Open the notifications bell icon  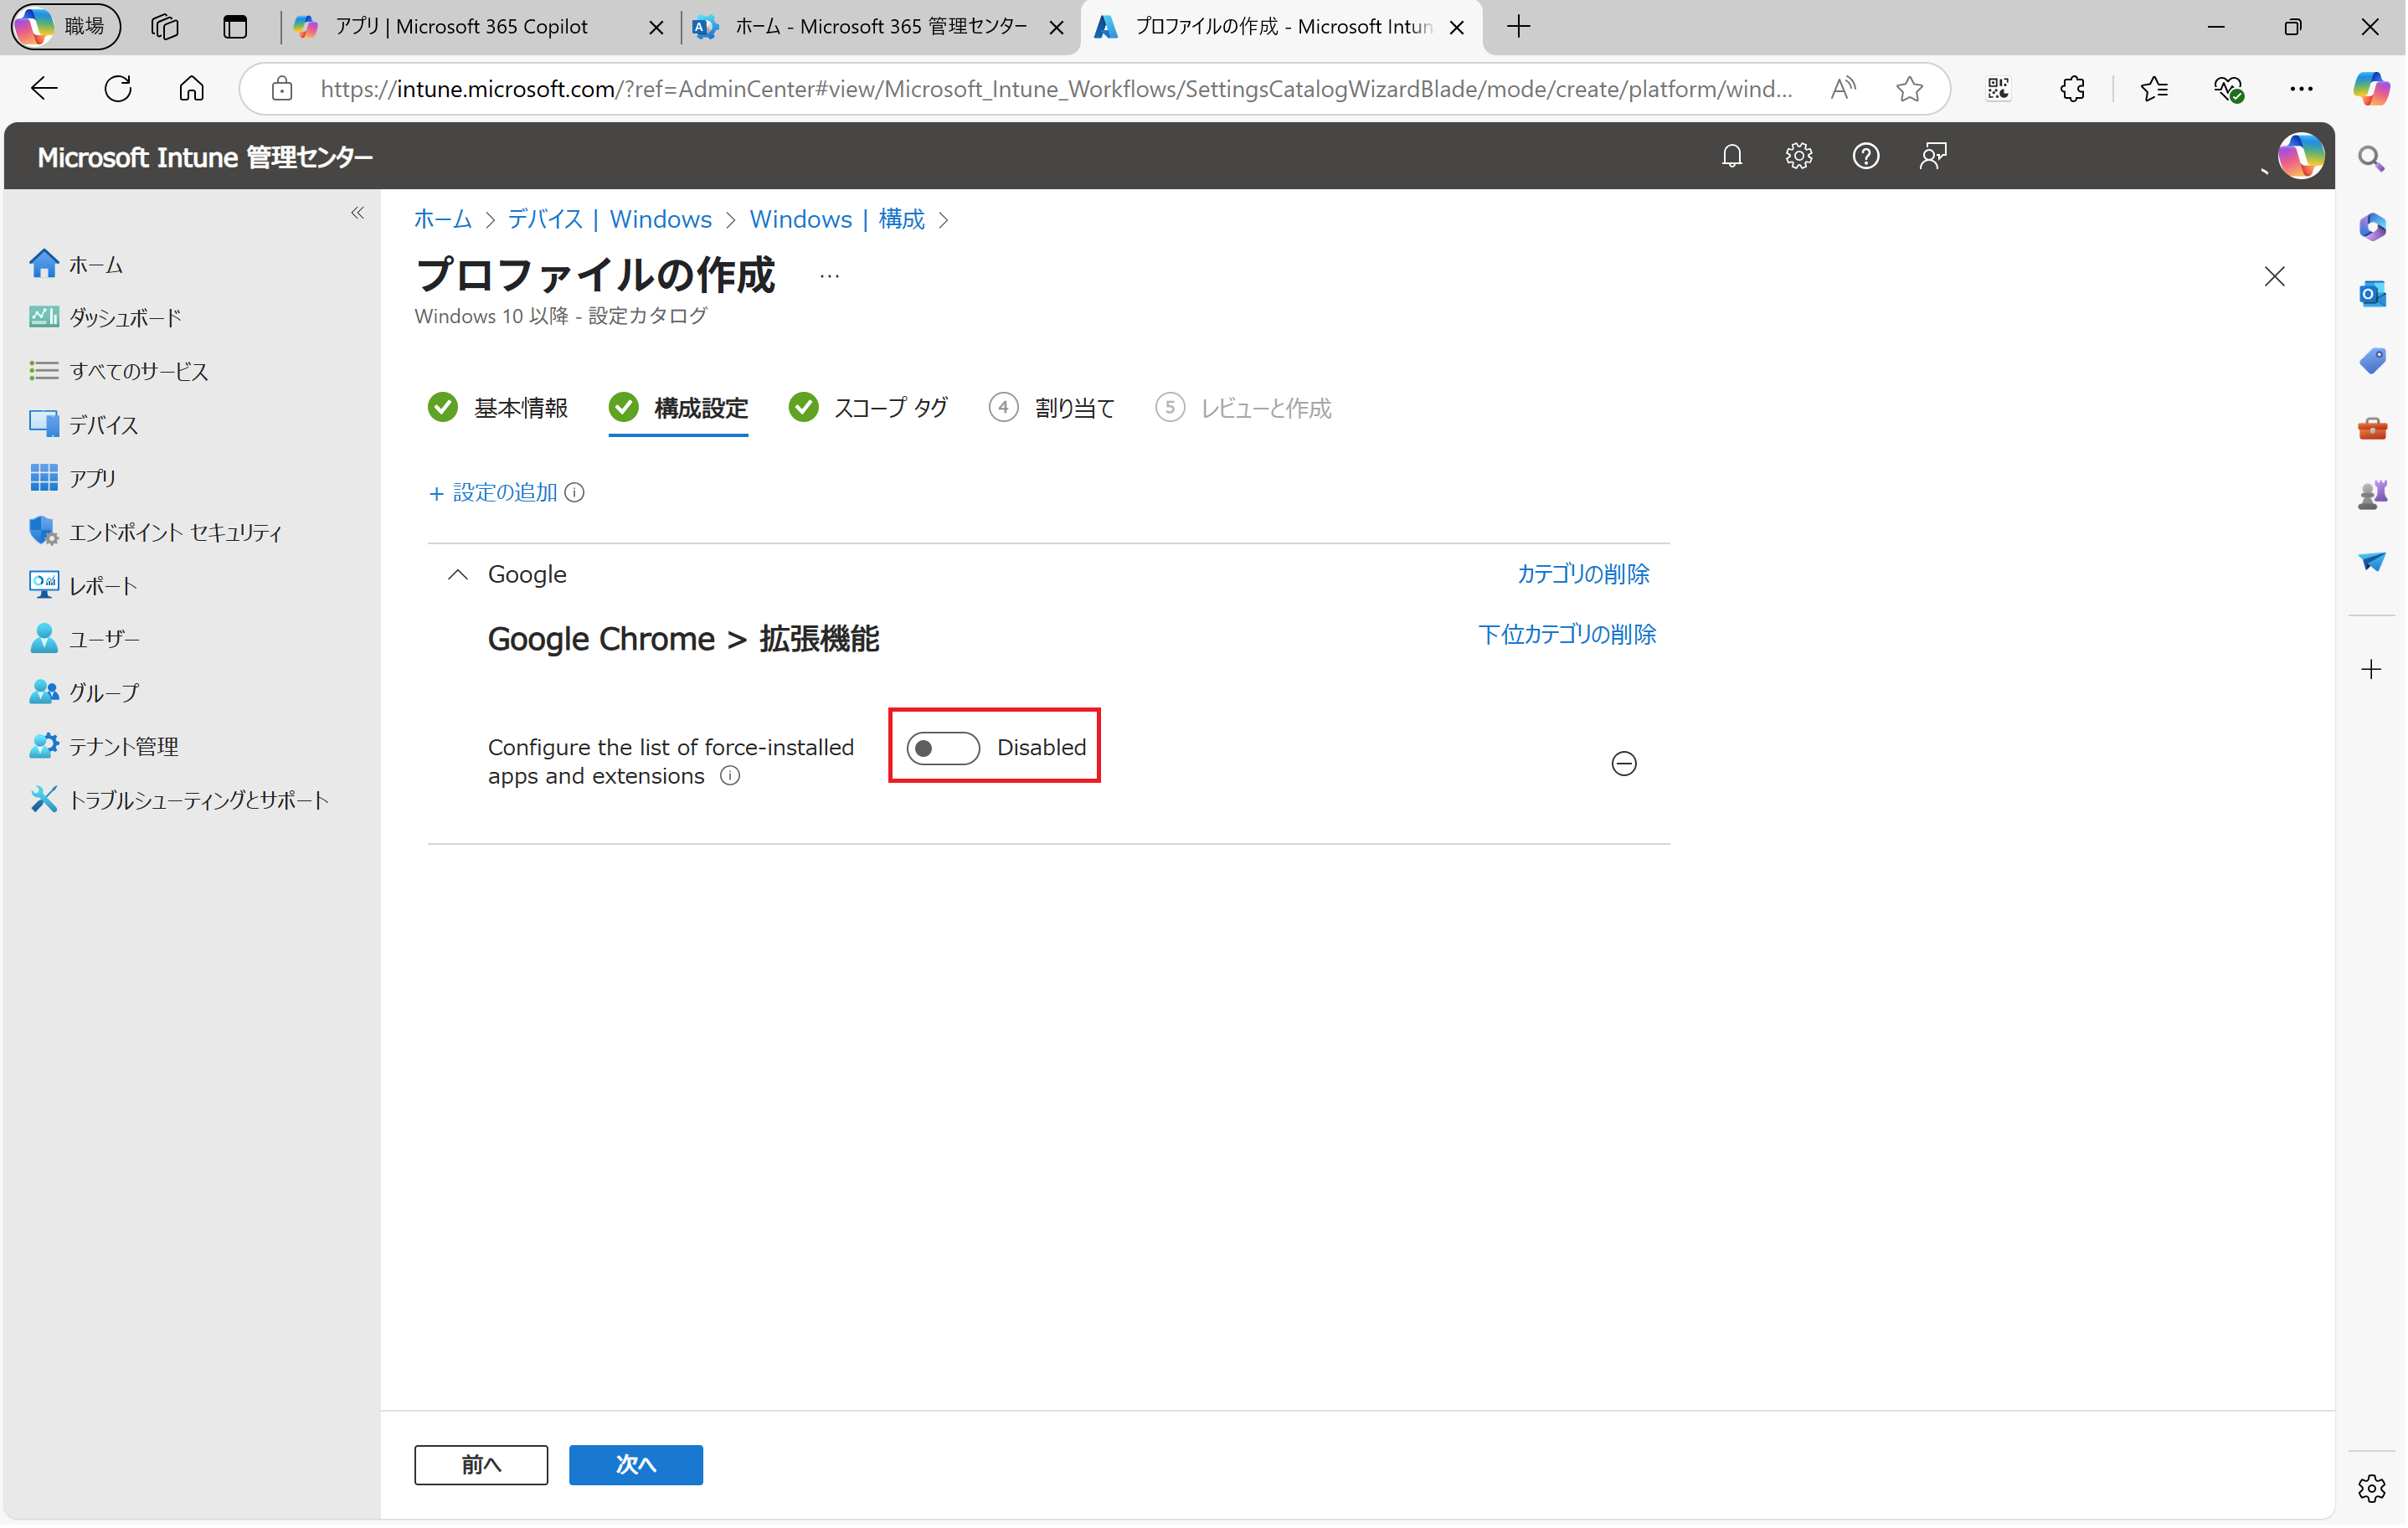[x=1732, y=156]
